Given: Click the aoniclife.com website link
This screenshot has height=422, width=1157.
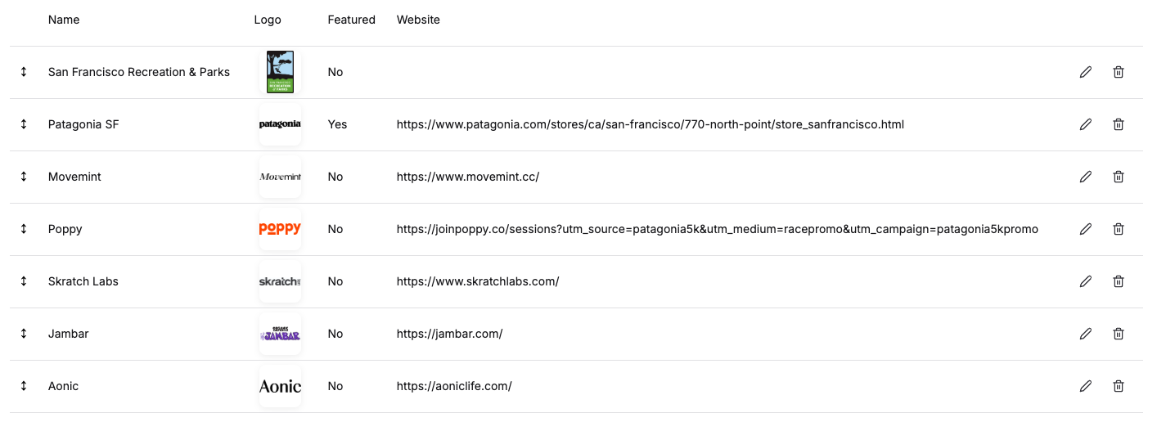Looking at the screenshot, I should coord(453,386).
